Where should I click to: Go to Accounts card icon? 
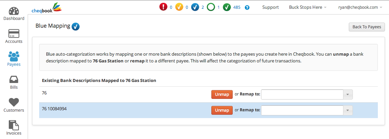(14, 33)
